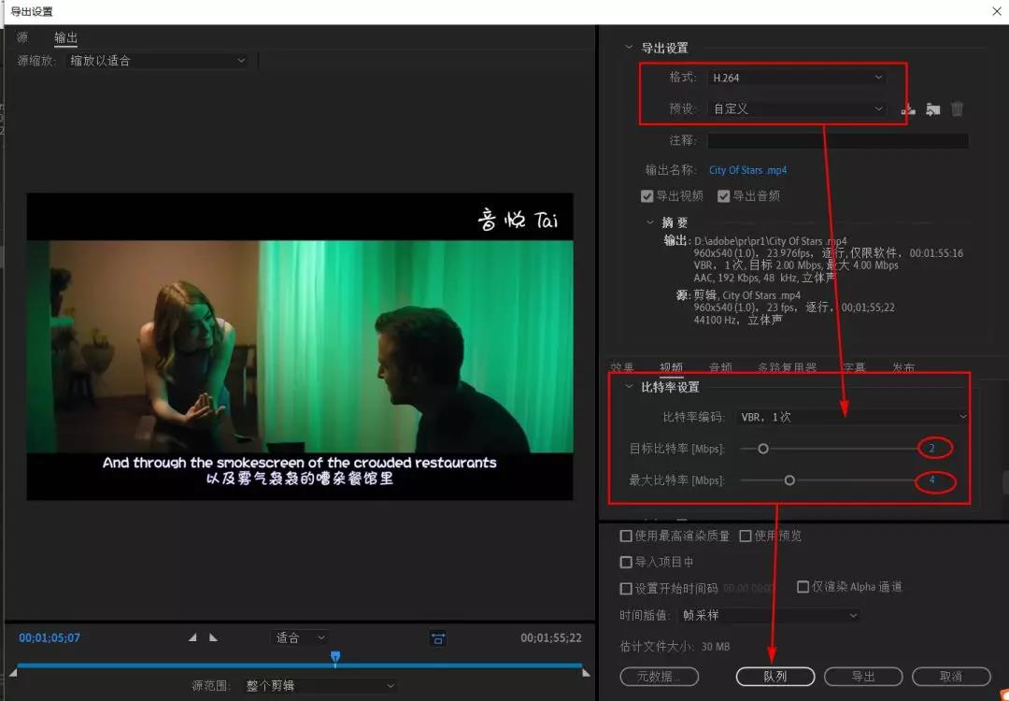Click the max bitrate value 4
This screenshot has width=1009, height=701.
pyautogui.click(x=931, y=479)
